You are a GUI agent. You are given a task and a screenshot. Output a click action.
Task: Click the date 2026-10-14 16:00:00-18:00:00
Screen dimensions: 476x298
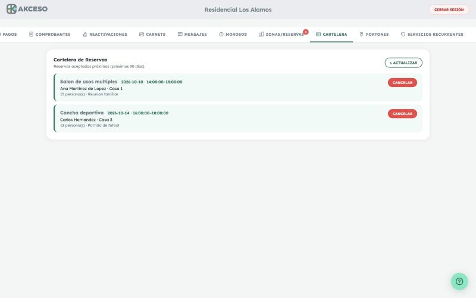138,113
